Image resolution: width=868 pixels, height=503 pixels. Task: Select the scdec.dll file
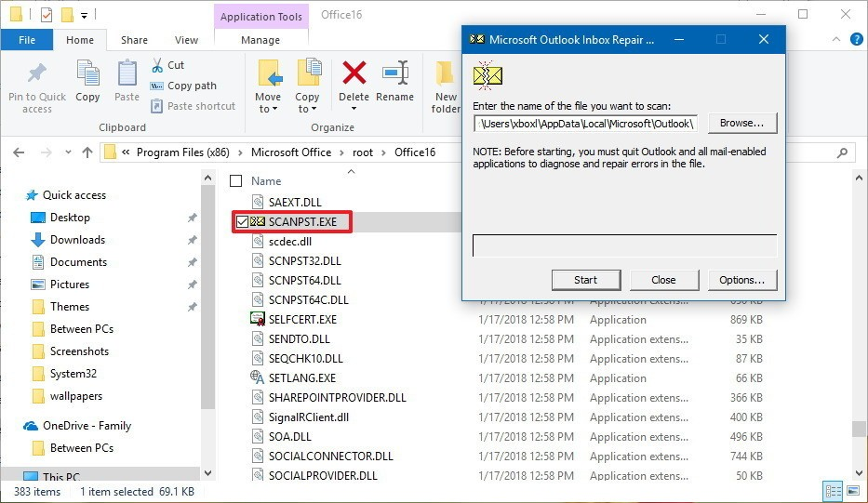(x=290, y=241)
